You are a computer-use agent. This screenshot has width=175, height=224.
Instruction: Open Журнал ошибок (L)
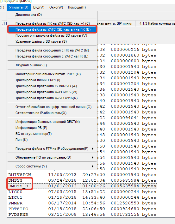tap(52, 65)
